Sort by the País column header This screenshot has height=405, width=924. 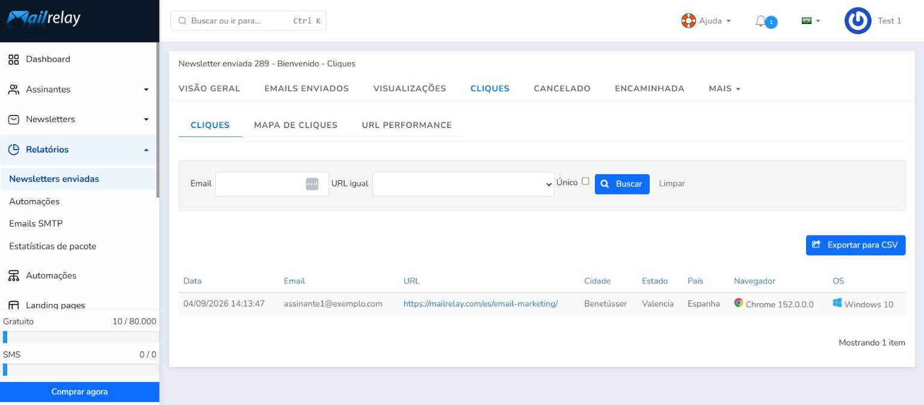(x=695, y=281)
